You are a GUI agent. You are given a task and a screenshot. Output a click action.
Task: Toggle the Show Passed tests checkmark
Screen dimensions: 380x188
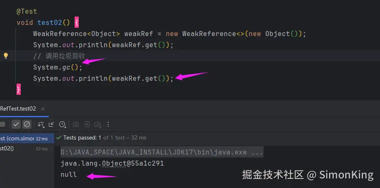[16, 124]
